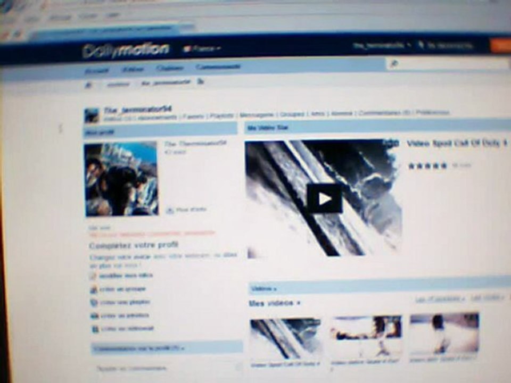511x383 pixels.
Task: Click the créer un groupe icon
Action: pyautogui.click(x=94, y=289)
